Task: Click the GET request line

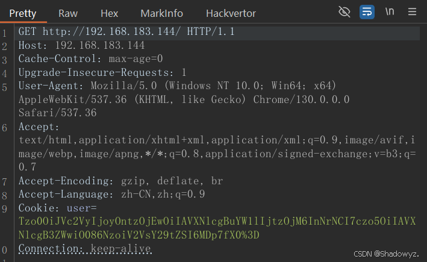Action: 126,31
